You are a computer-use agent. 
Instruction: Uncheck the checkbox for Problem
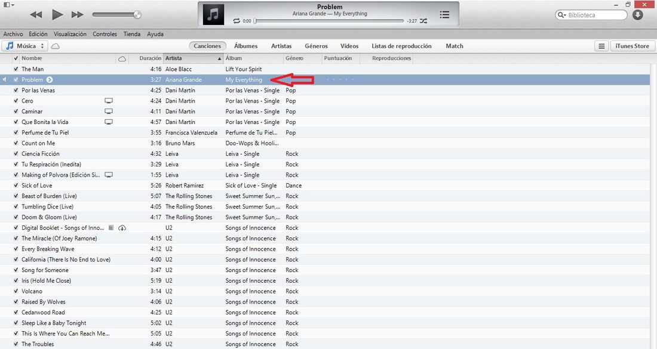coord(16,79)
